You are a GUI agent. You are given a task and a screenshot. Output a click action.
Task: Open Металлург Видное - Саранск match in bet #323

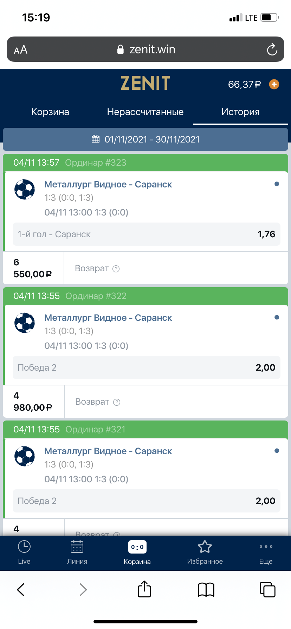pyautogui.click(x=108, y=185)
